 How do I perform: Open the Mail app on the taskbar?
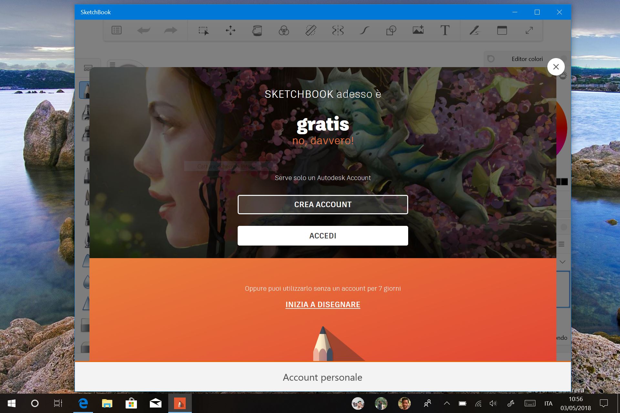tap(155, 403)
